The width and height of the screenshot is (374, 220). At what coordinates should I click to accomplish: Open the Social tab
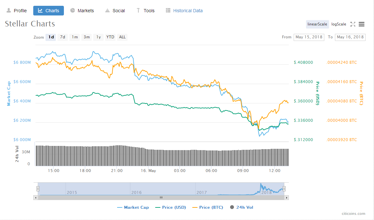pos(115,11)
